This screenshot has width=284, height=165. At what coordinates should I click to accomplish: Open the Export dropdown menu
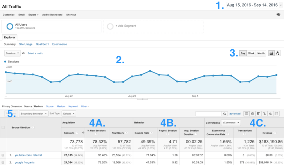[33, 15]
